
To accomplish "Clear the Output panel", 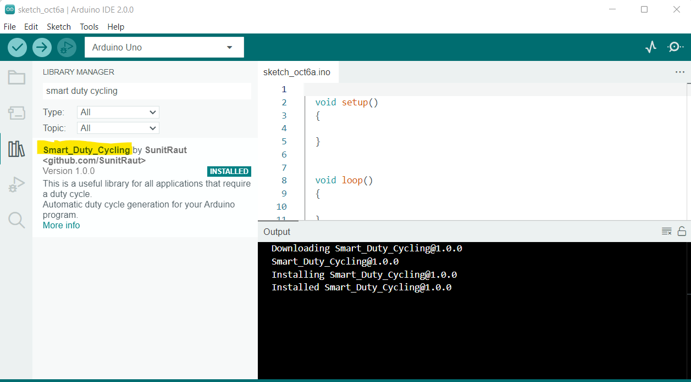I will pos(666,231).
